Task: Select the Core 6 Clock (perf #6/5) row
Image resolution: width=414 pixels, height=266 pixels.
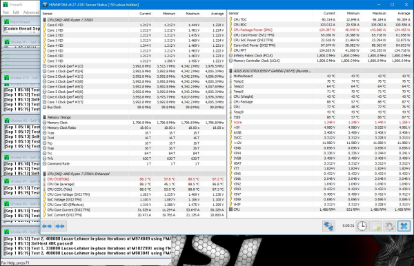Action: 134,97
